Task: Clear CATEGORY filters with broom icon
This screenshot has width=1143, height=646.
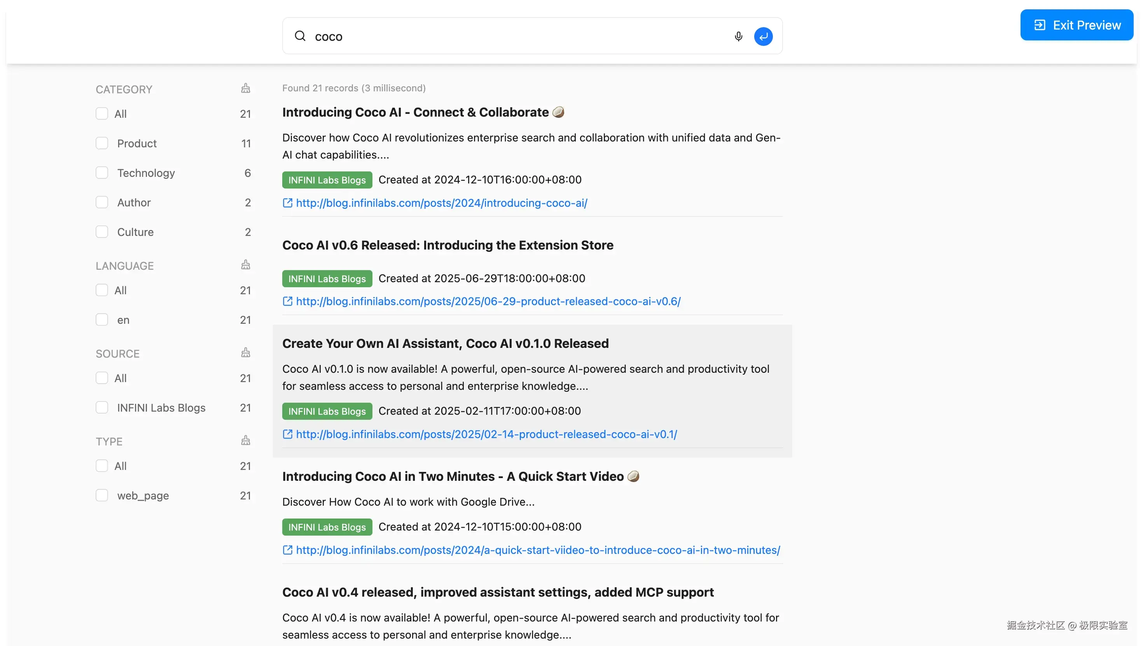Action: (x=245, y=88)
